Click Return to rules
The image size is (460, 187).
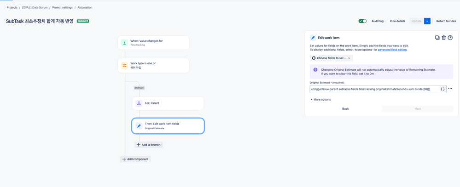coord(446,21)
